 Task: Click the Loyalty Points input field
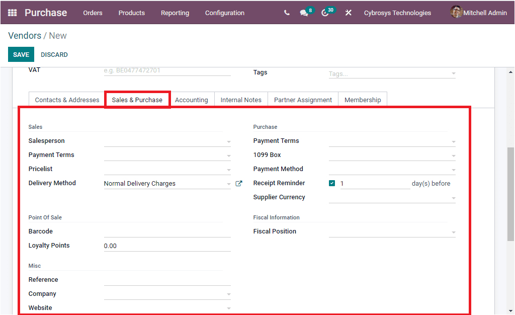(151, 246)
